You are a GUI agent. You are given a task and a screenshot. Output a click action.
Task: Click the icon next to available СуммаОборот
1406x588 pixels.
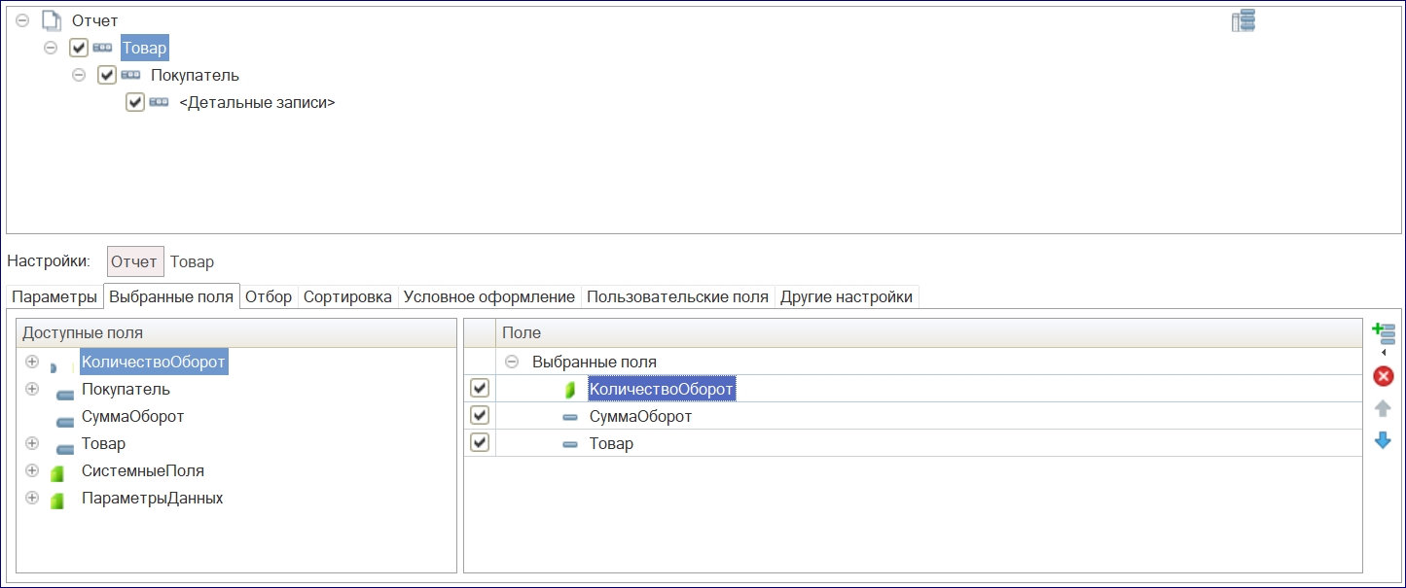[65, 422]
